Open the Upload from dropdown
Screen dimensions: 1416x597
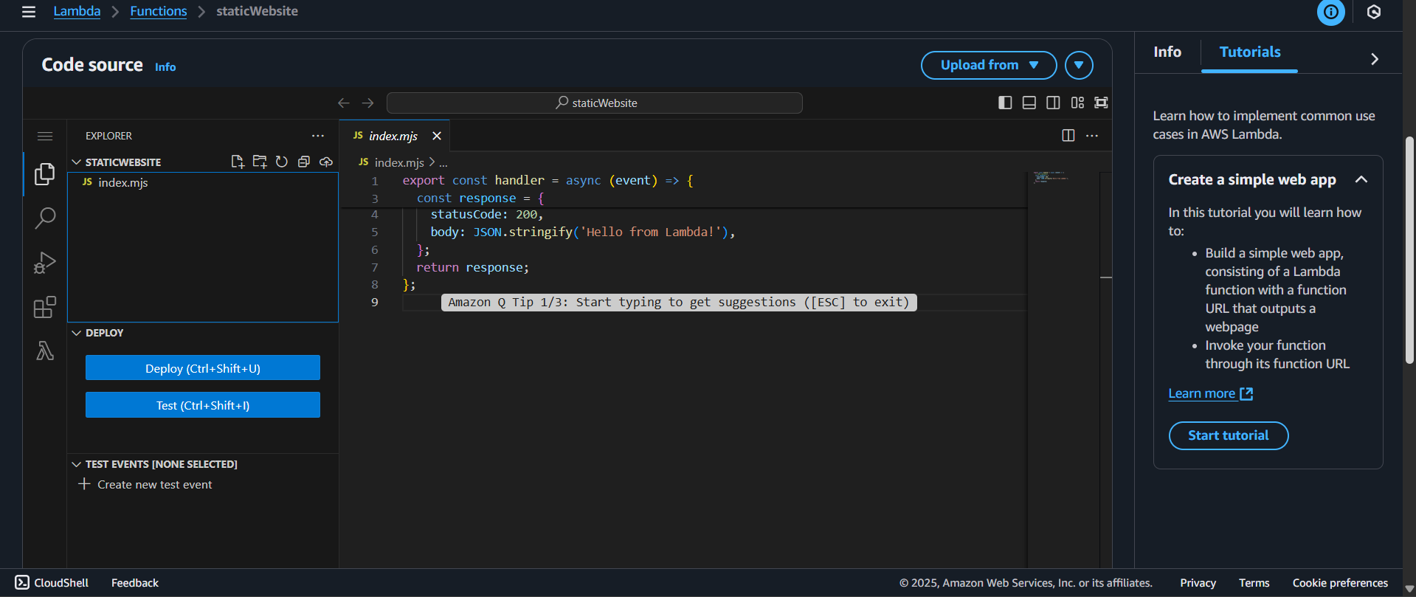click(989, 65)
